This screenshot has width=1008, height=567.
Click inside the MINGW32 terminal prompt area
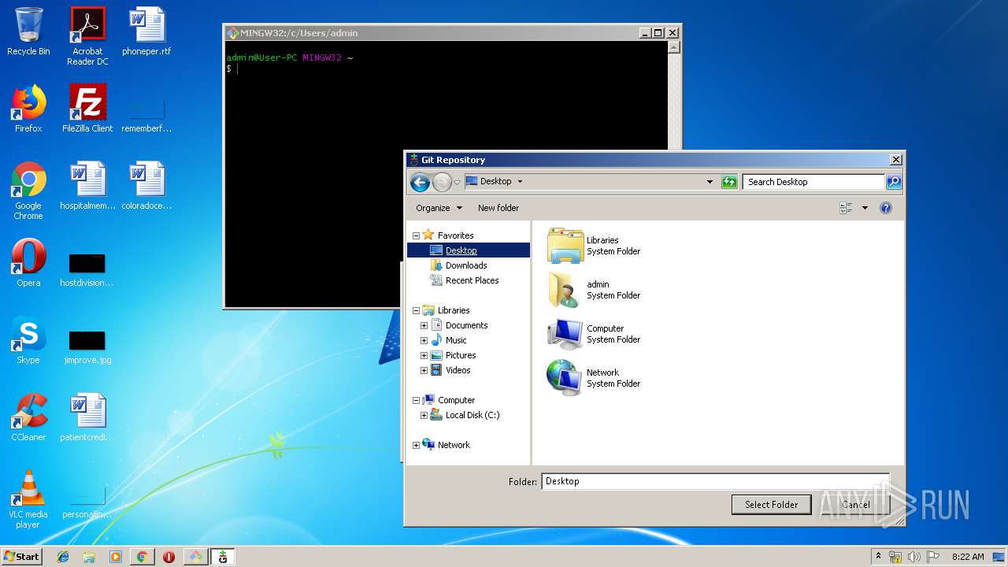point(446,173)
